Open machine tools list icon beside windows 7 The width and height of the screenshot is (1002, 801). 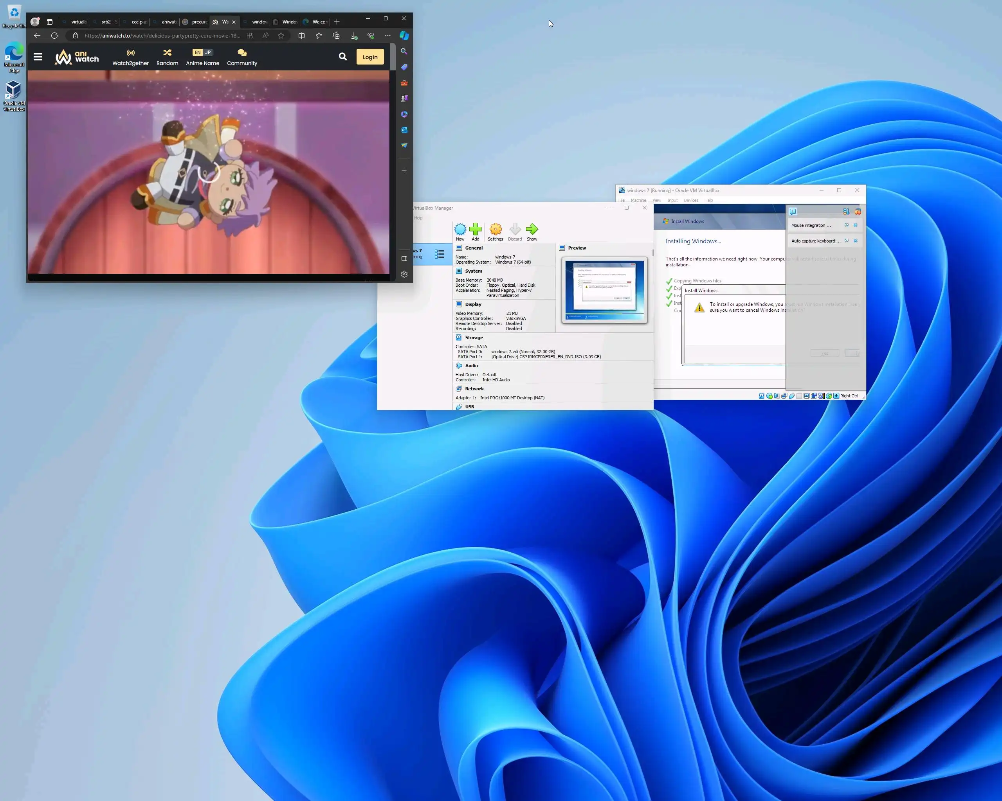pyautogui.click(x=439, y=254)
